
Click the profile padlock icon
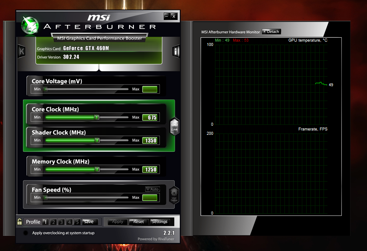pos(19,222)
